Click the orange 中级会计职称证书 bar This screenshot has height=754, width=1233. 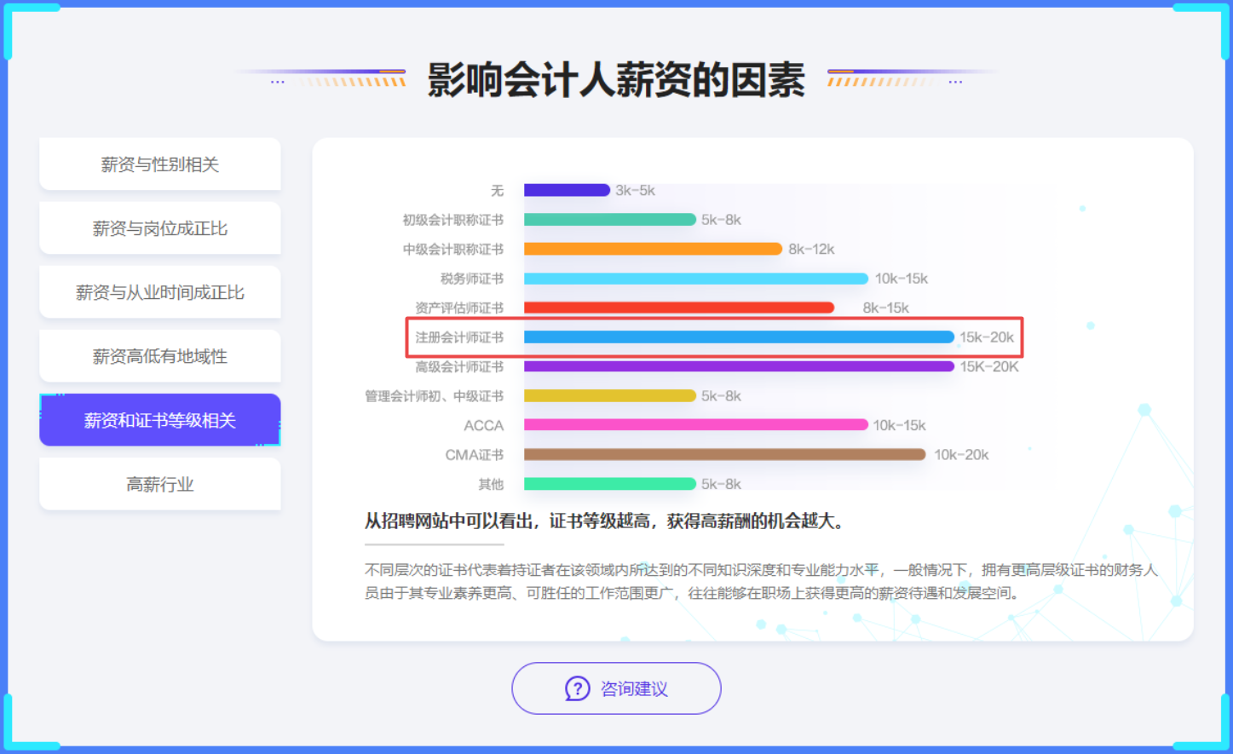coord(653,249)
